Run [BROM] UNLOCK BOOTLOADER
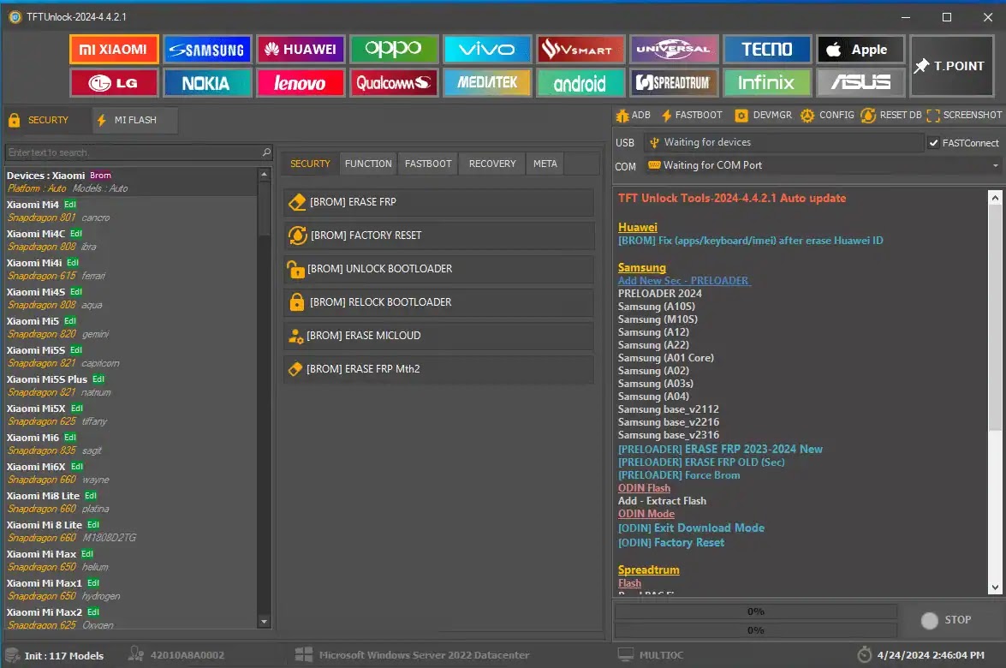The width and height of the screenshot is (1006, 668). tap(439, 269)
